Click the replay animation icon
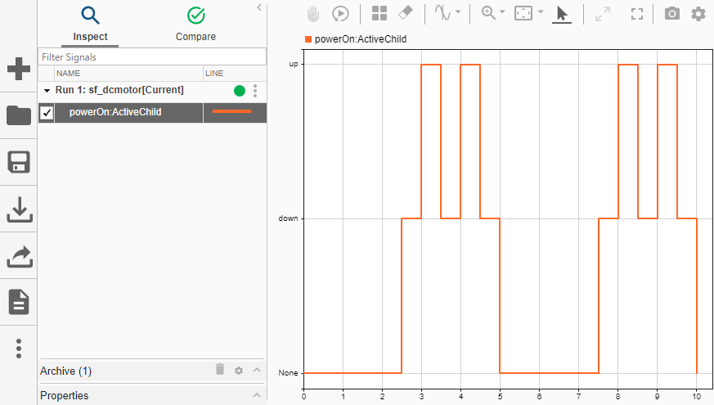Viewport: 714px width, 405px height. (340, 14)
